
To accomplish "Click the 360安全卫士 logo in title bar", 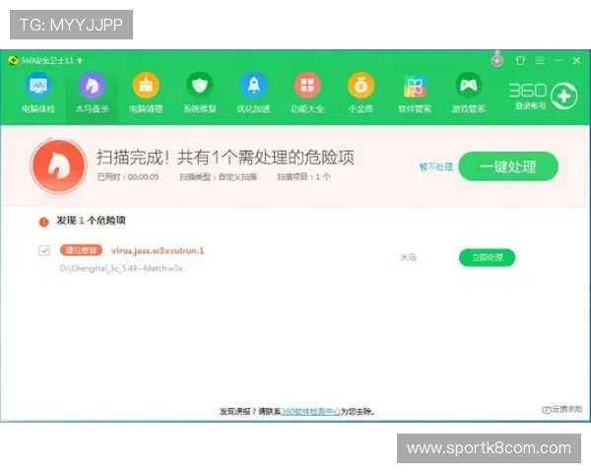I will tap(13, 60).
